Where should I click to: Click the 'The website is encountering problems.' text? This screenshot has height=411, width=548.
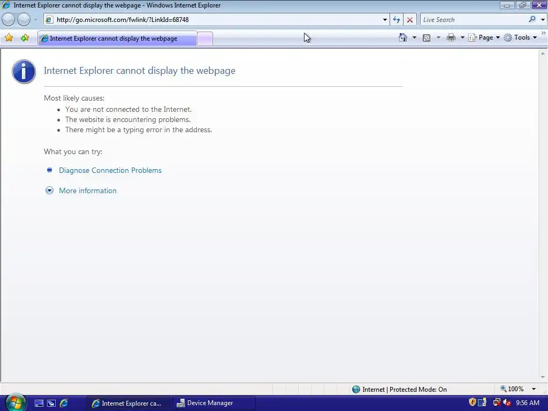127,119
